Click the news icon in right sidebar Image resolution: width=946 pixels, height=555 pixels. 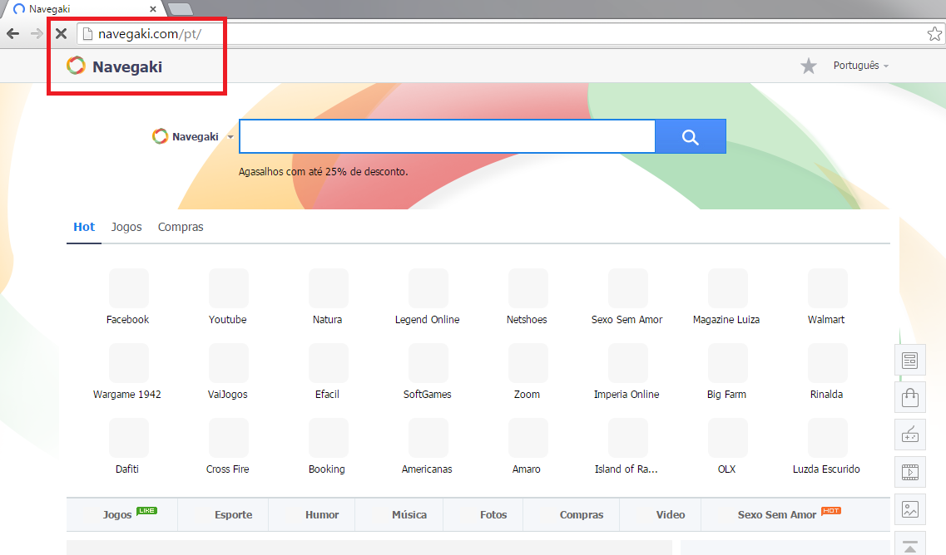click(x=910, y=360)
